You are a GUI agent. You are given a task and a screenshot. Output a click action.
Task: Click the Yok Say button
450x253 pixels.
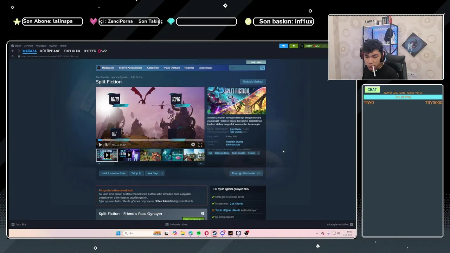tap(153, 173)
